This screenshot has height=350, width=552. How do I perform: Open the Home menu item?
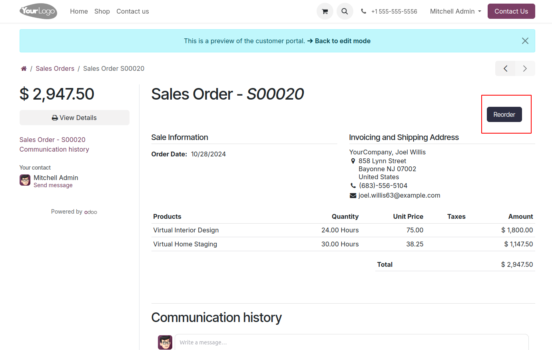79,12
